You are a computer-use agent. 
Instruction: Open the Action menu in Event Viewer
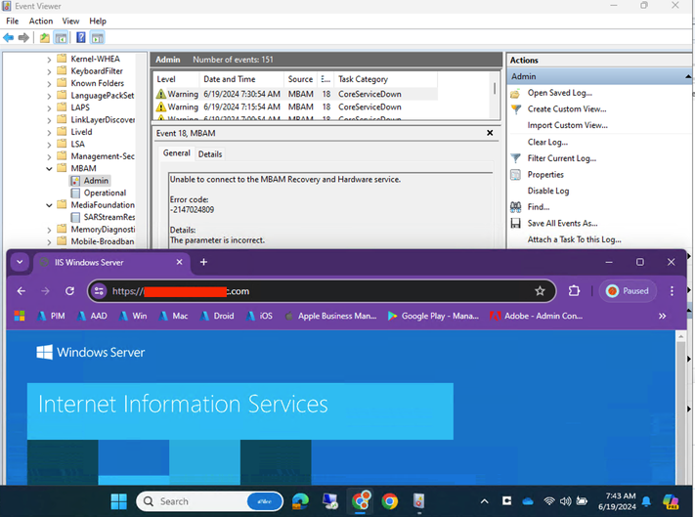(41, 22)
